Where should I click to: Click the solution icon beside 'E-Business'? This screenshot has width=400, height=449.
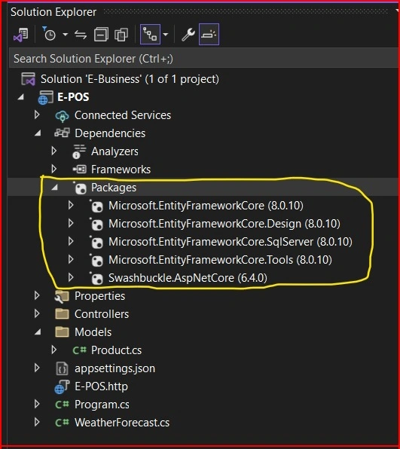[29, 79]
